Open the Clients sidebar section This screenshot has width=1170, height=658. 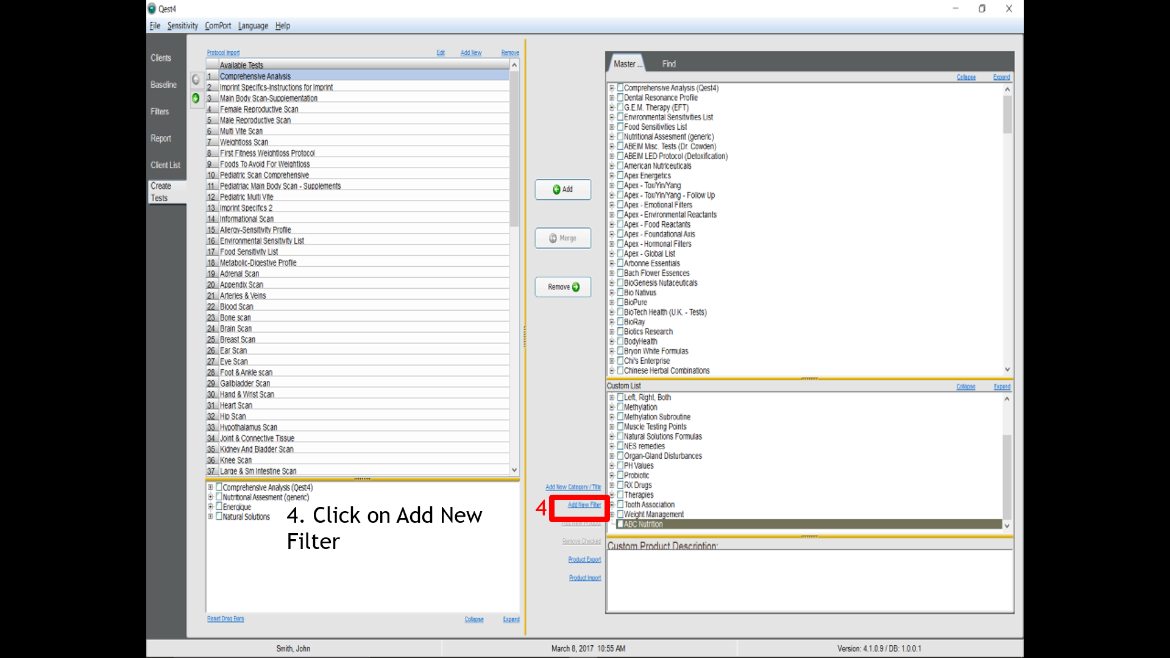tap(161, 58)
